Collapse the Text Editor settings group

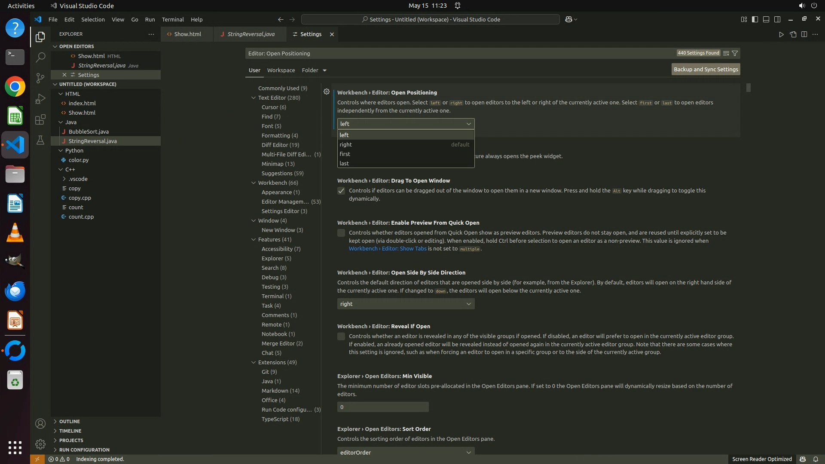(x=254, y=98)
